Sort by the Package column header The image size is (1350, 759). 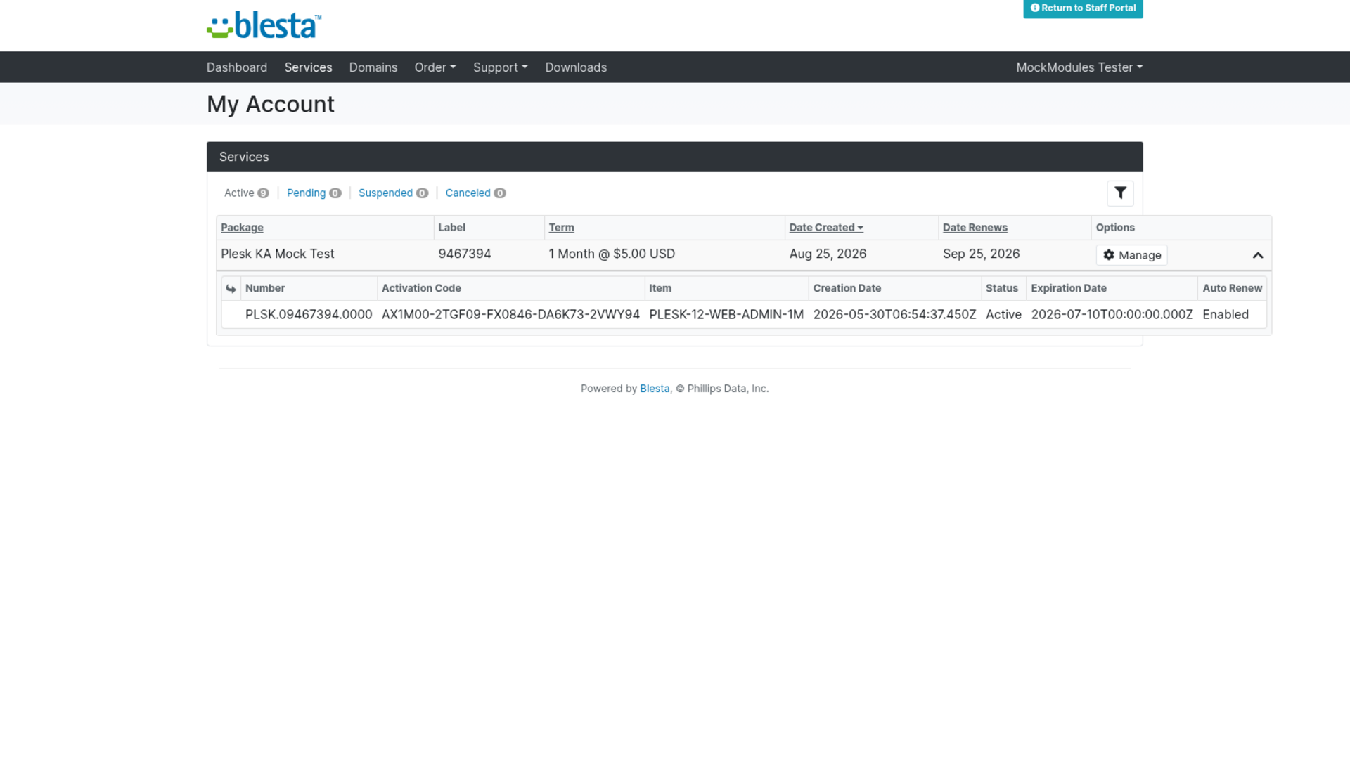(x=242, y=228)
